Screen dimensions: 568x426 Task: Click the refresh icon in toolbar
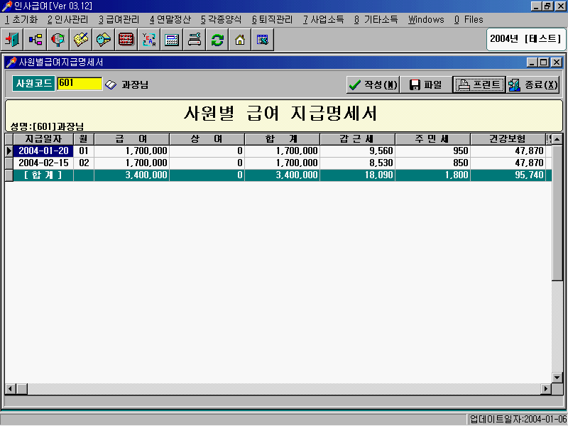[x=217, y=39]
